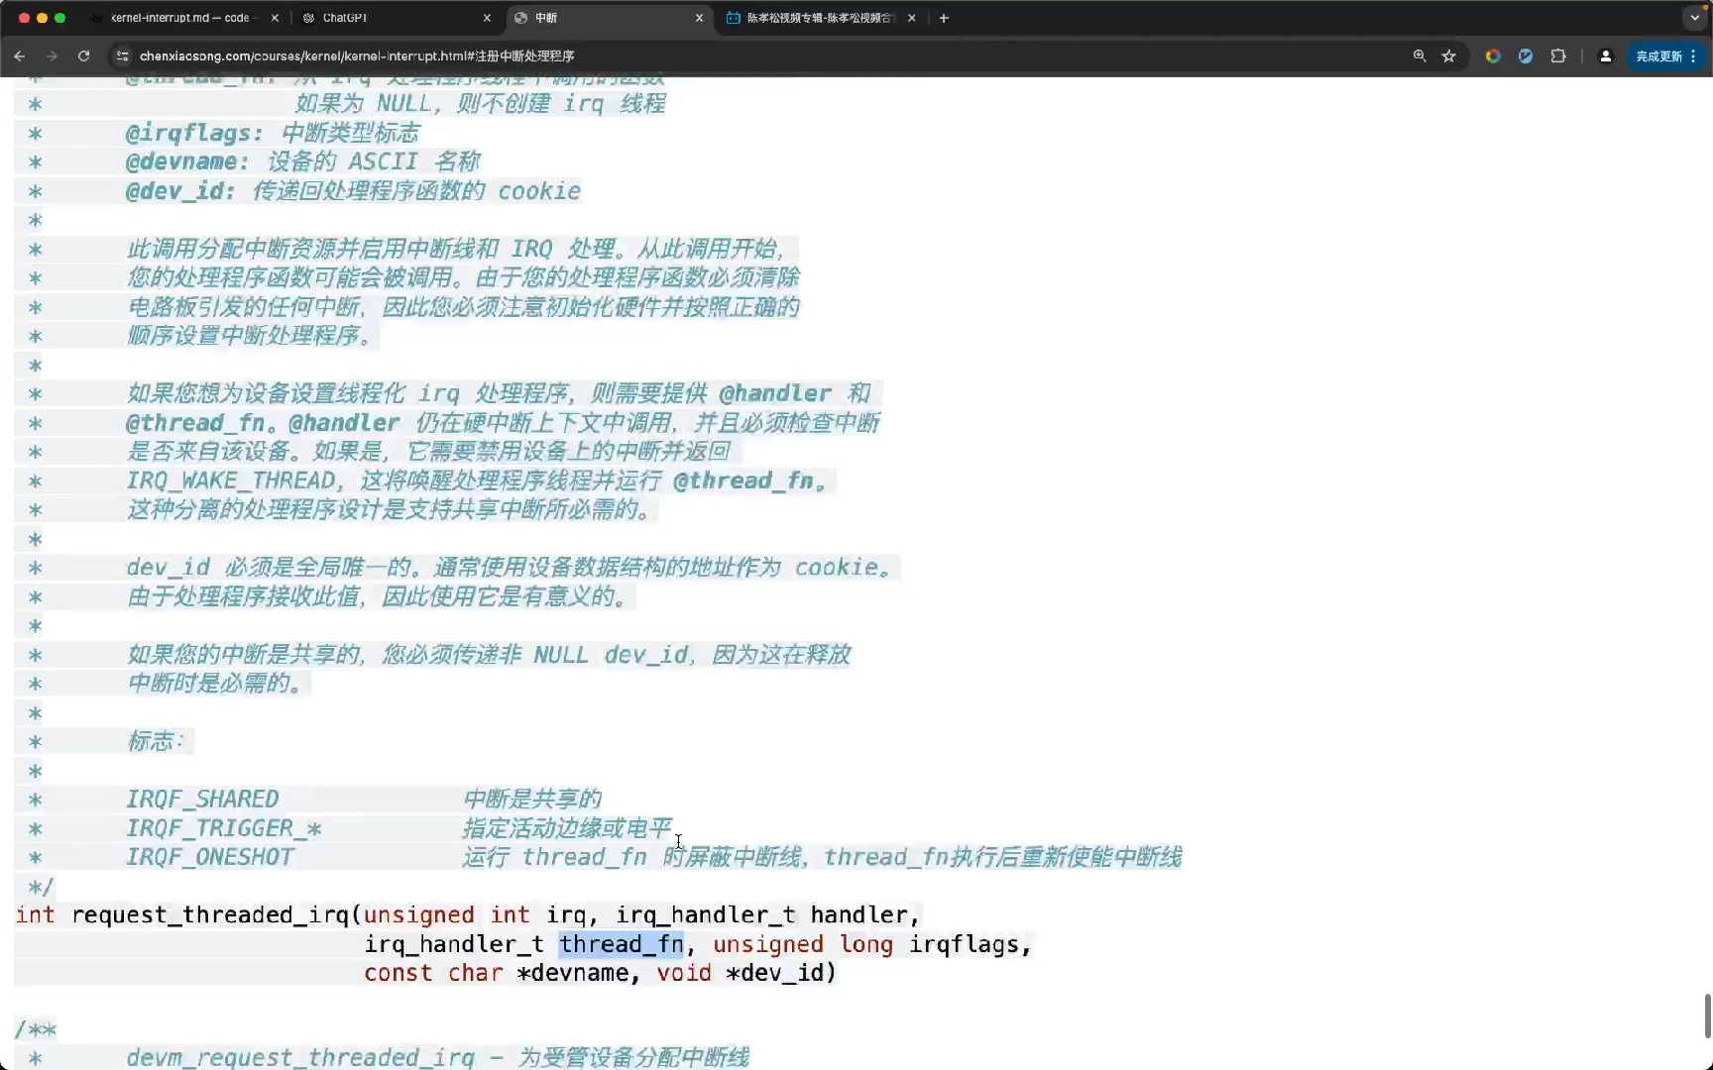Click the @dev_id: parameter text
The height and width of the screenshot is (1070, 1713).
coord(180,191)
